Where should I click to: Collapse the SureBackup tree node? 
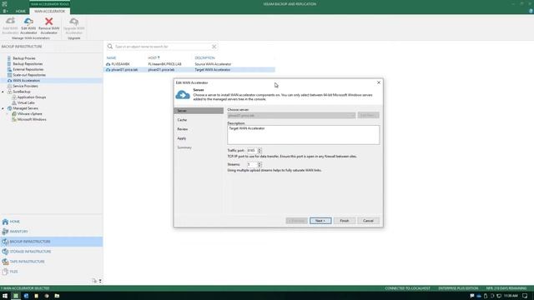(x=3, y=92)
